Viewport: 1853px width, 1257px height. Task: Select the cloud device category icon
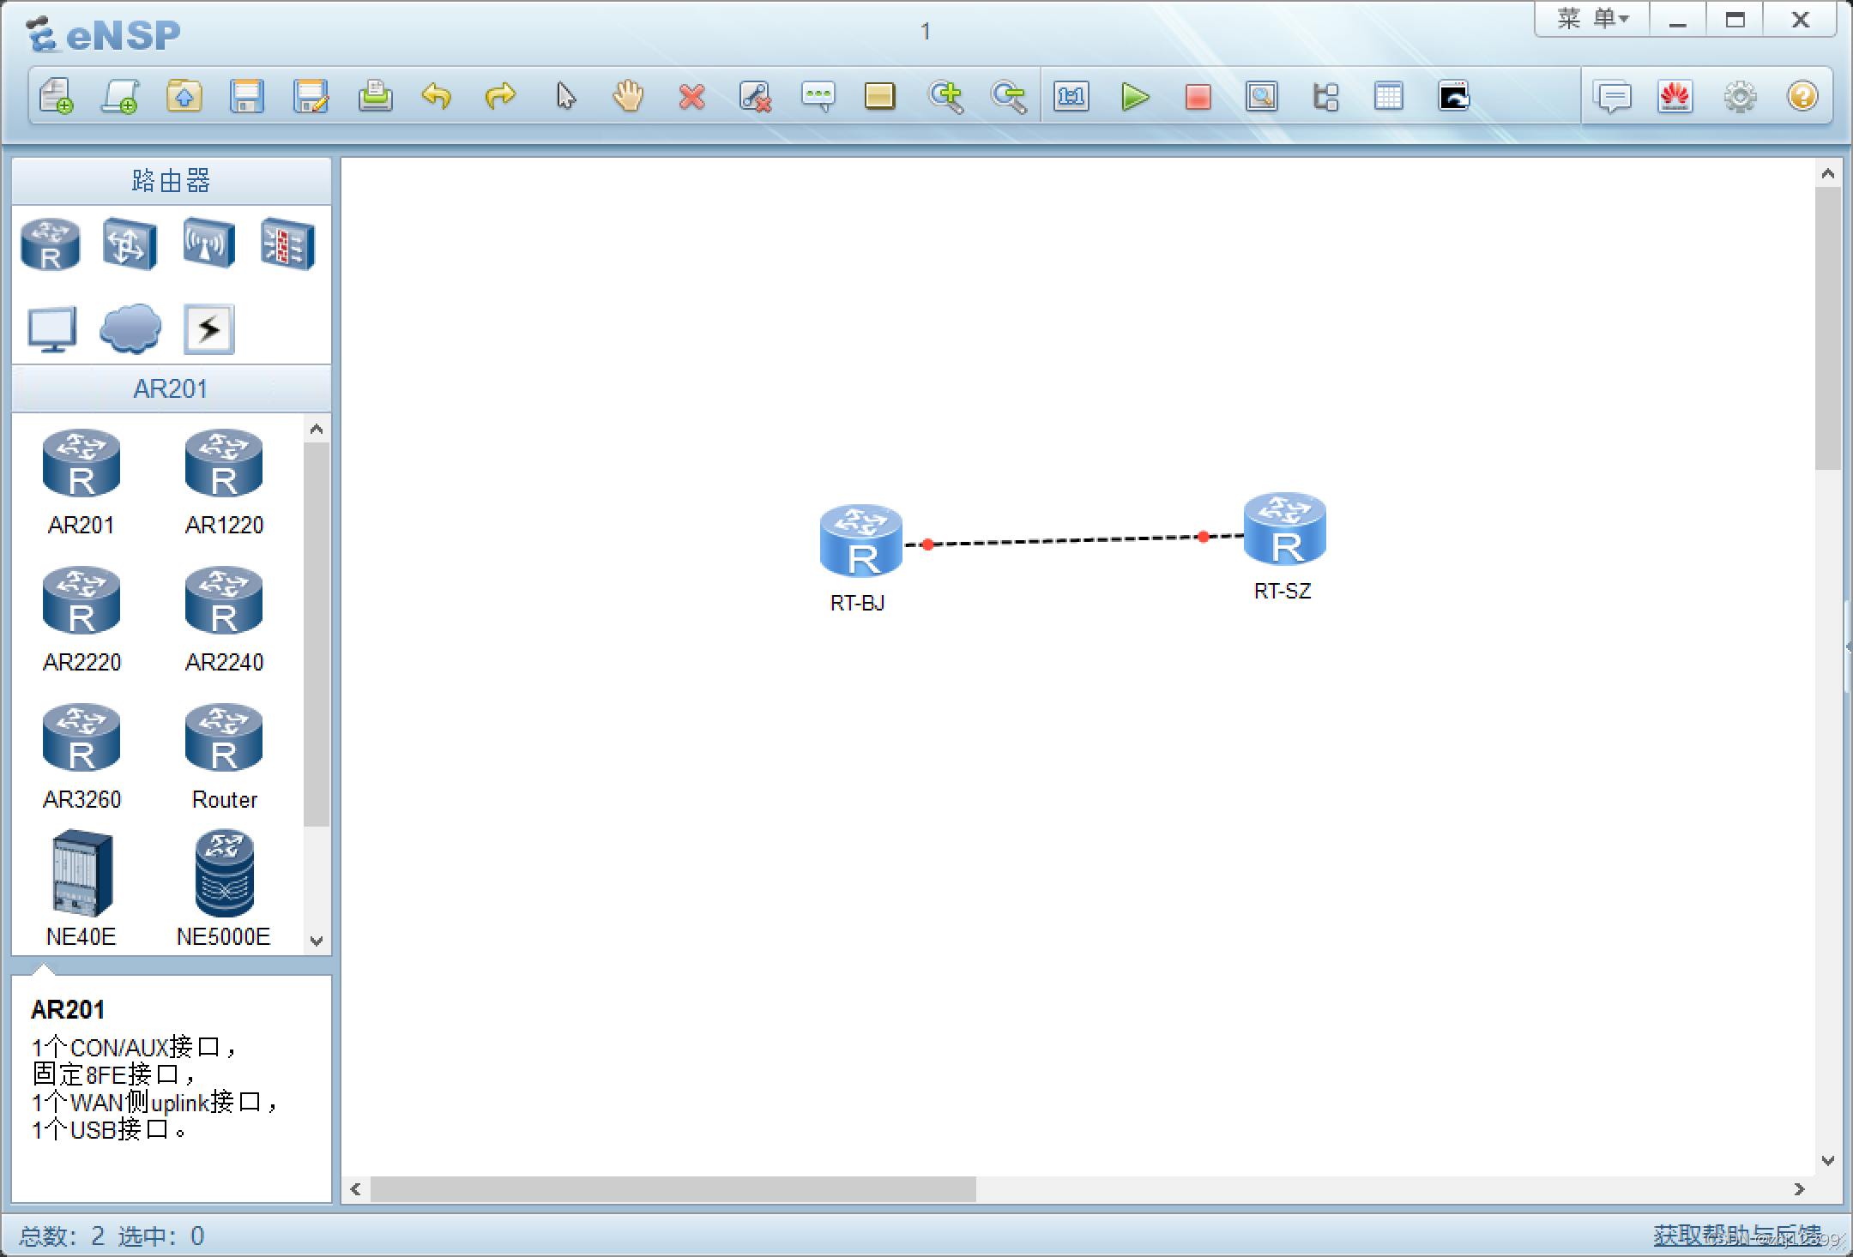(130, 328)
